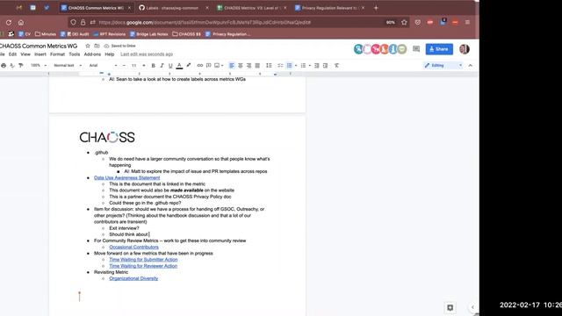Decrease the indent
The width and height of the screenshot is (562, 316).
click(x=316, y=66)
